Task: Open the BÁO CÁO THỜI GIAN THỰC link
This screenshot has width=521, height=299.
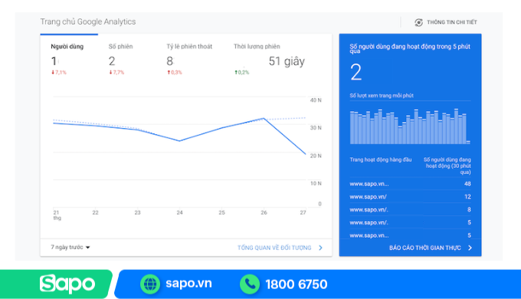Action: 425,248
